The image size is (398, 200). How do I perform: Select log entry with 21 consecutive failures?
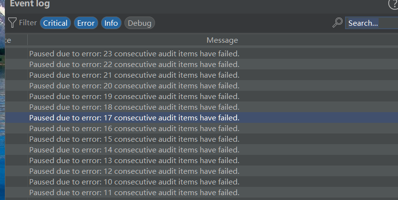pyautogui.click(x=134, y=75)
